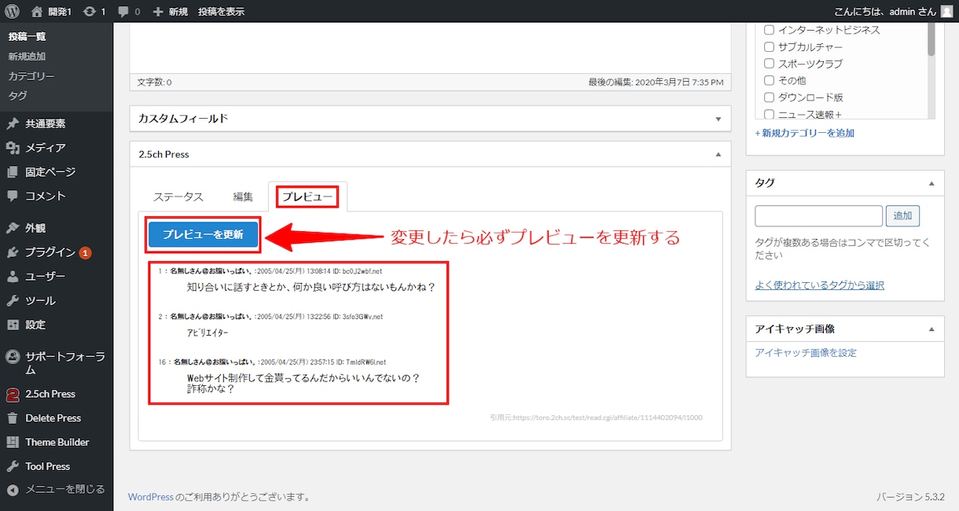Open ツール wrench icon in sidebar
Viewport: 959px width, 511px height.
click(13, 300)
